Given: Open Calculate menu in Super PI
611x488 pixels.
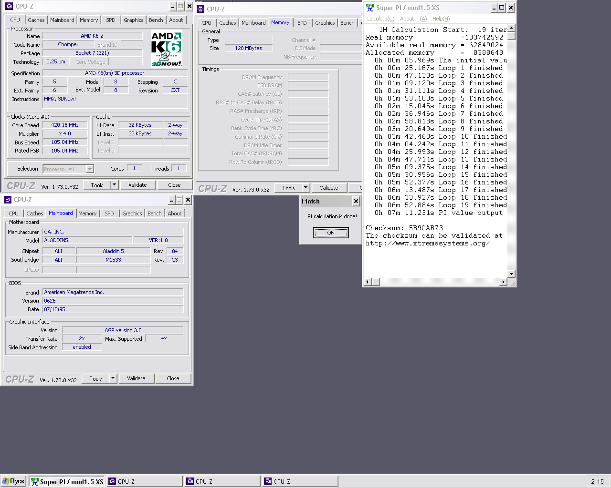Looking at the screenshot, I should pyautogui.click(x=380, y=19).
